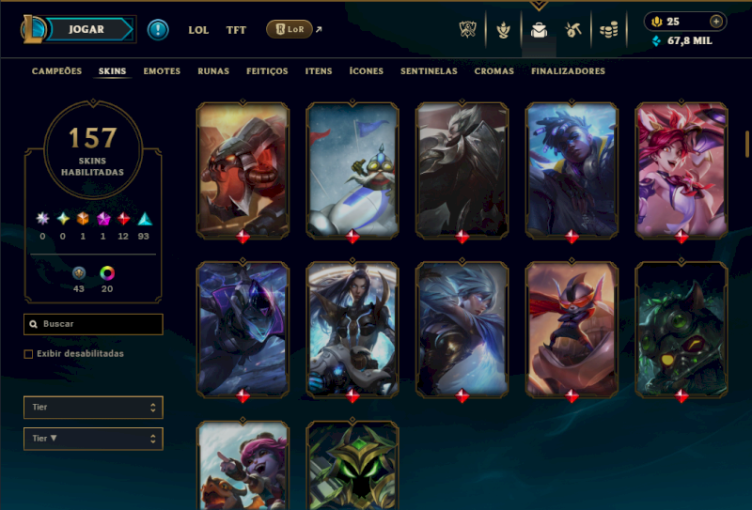
Task: Open the Loot hammer icon
Action: [573, 30]
